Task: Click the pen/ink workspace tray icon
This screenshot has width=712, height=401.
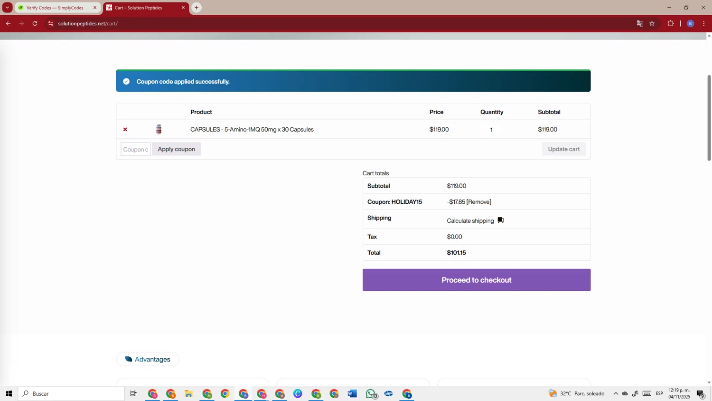Action: 635,393
